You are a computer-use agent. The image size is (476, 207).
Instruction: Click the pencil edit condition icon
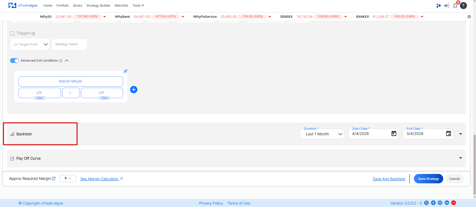click(x=126, y=71)
